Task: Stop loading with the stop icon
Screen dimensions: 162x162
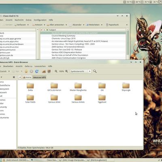Action: [32, 71]
